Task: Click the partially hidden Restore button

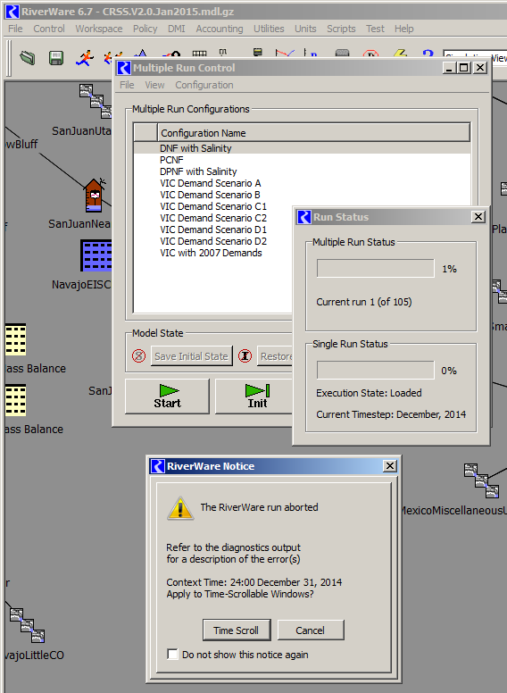Action: pos(275,356)
